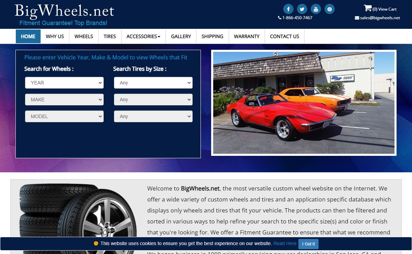
Task: Open the Facebook social icon
Action: [x=288, y=9]
